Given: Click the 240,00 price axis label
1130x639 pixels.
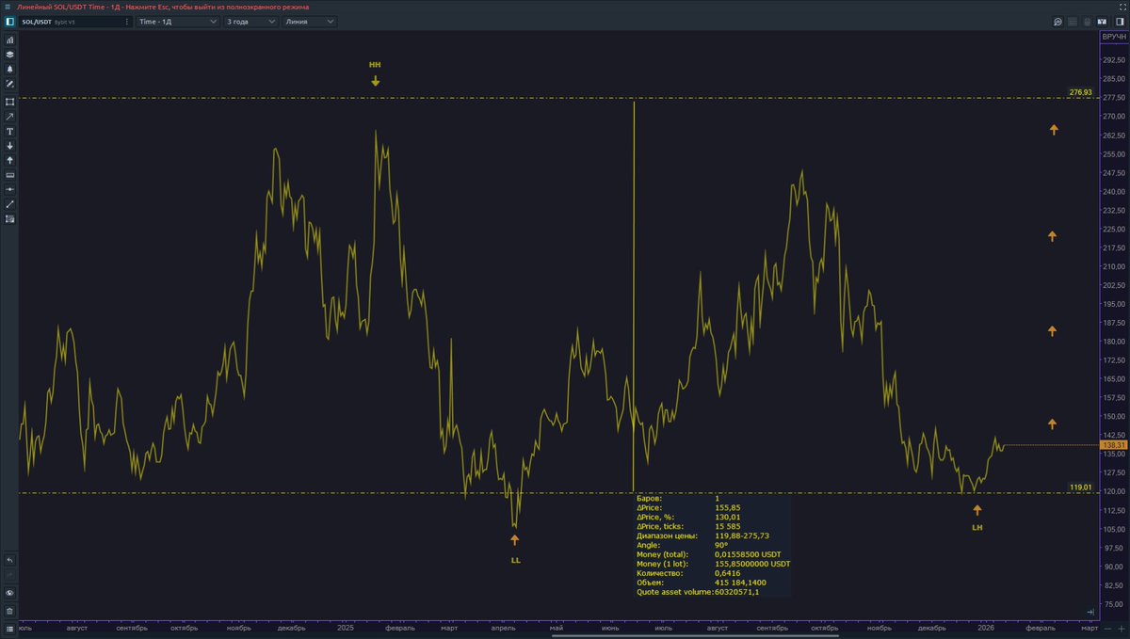Looking at the screenshot, I should [x=1114, y=191].
